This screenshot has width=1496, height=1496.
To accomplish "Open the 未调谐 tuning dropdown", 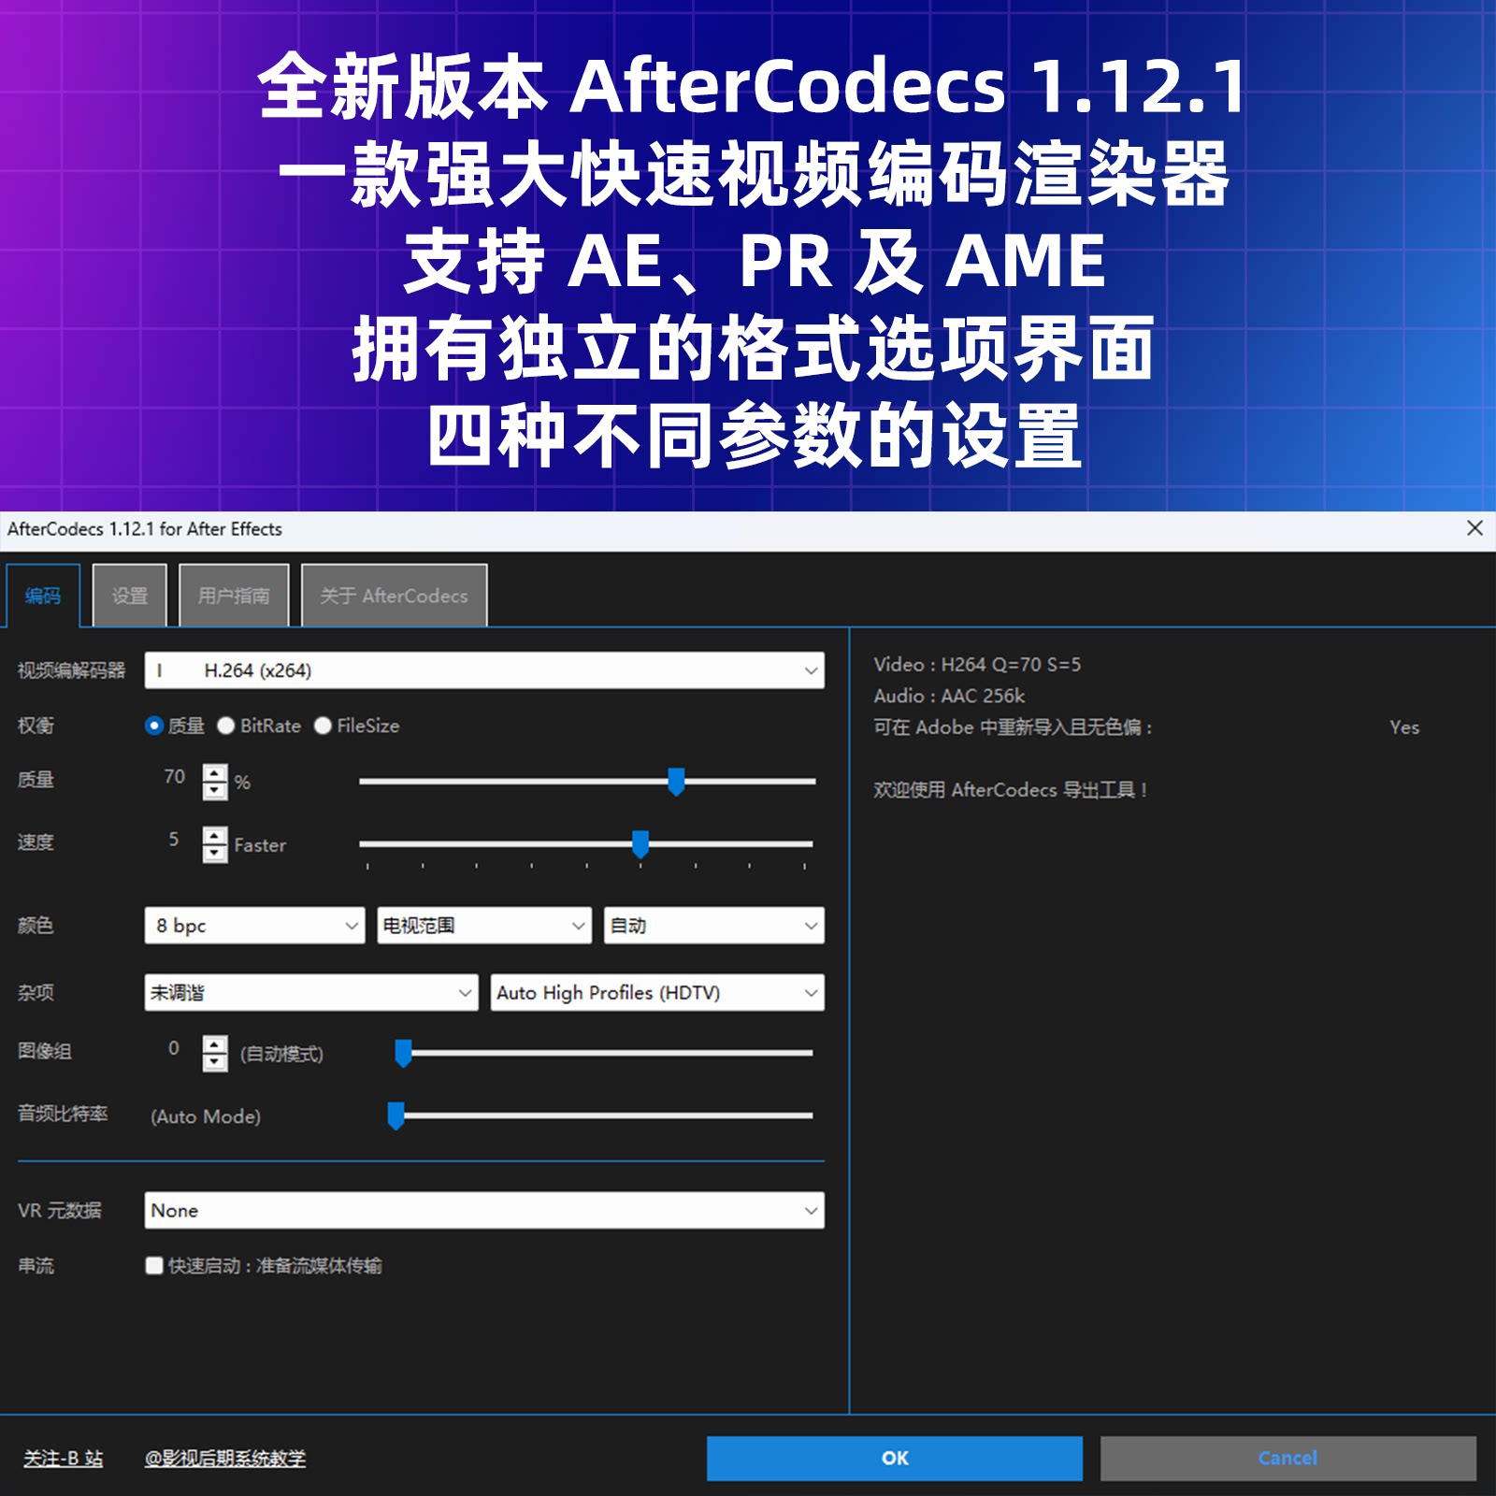I will coord(311,993).
